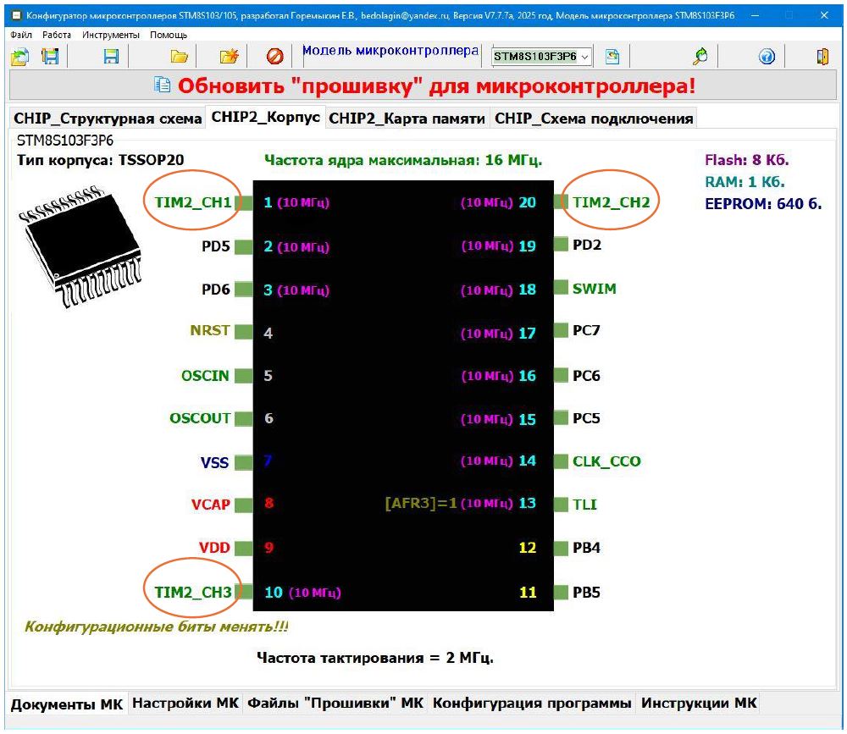This screenshot has height=734, width=847.
Task: Click the Обновить "прошивку" для микроконтроллера button
Action: (x=423, y=86)
